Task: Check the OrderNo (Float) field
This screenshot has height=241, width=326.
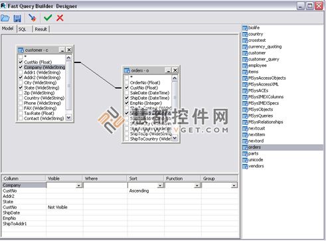Action: click(x=127, y=82)
